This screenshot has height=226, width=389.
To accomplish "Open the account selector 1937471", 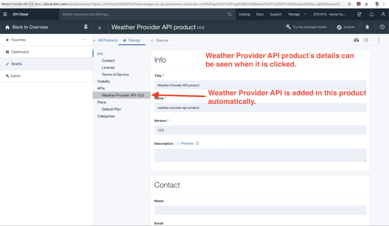I will point(329,14).
